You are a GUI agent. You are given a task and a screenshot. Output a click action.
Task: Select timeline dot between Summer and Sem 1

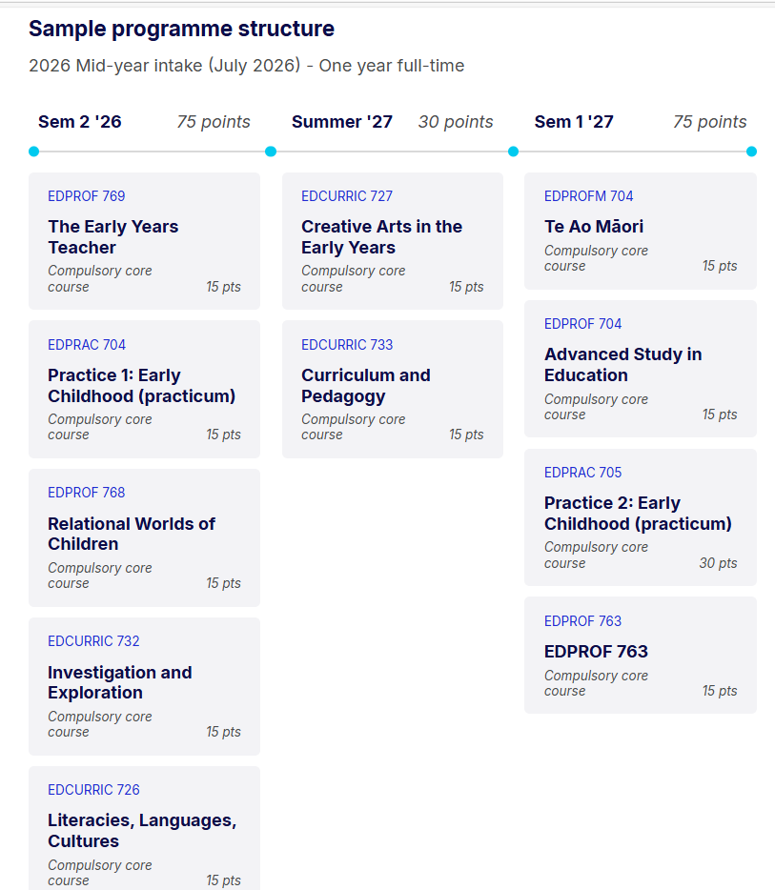[513, 152]
